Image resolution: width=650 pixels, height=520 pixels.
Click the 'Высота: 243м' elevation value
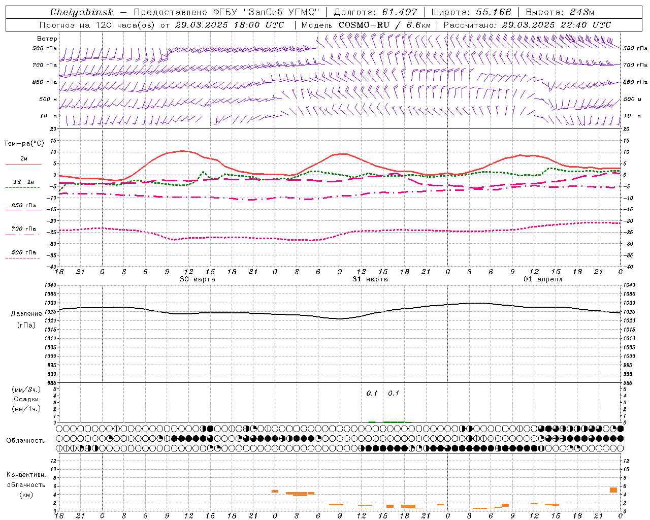tap(560, 12)
